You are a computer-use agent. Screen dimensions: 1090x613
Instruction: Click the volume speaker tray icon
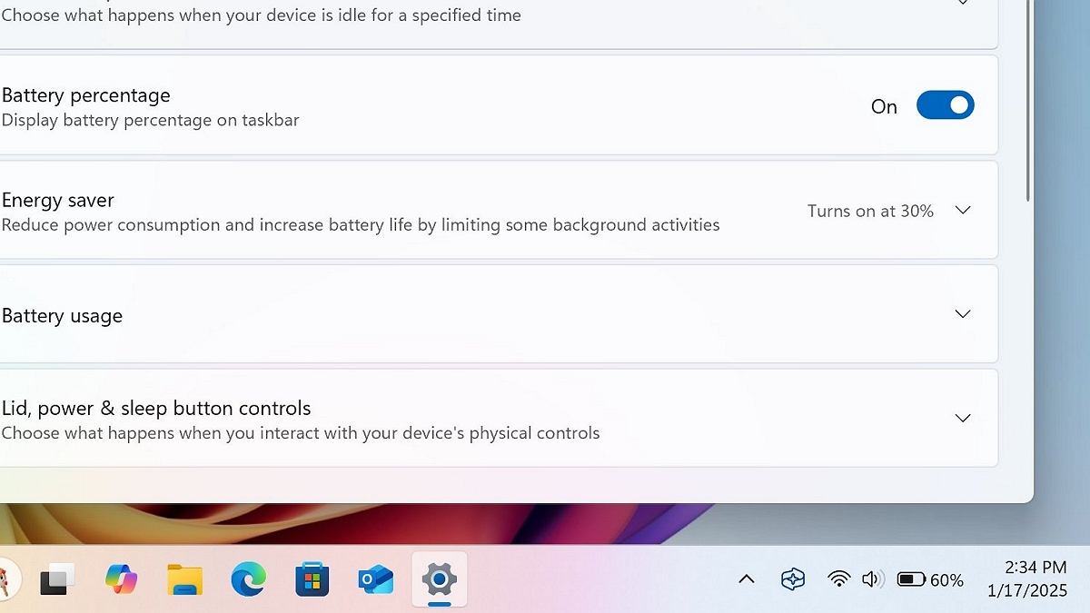click(x=872, y=579)
